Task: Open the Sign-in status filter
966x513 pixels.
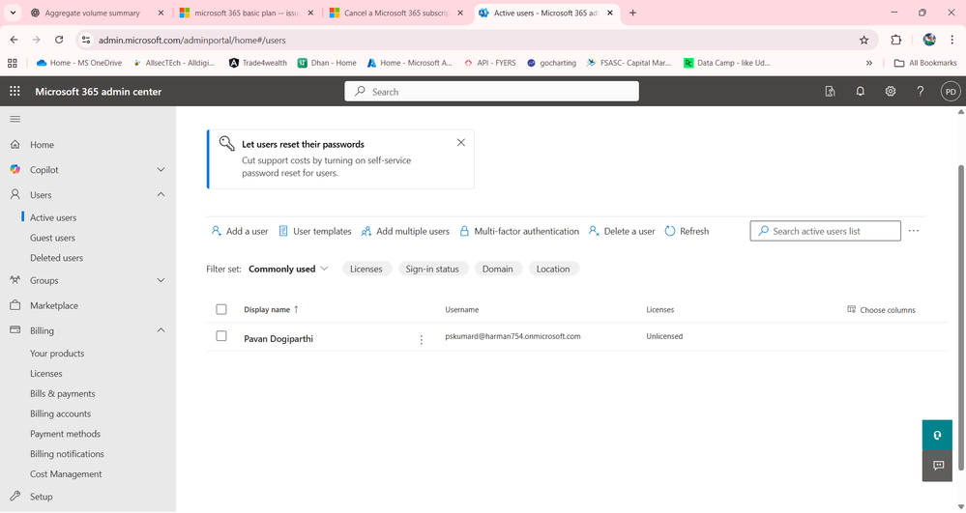Action: click(432, 270)
